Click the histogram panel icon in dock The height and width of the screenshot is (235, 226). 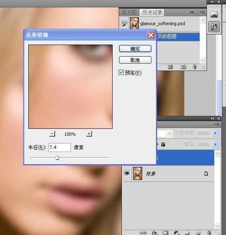tap(214, 15)
